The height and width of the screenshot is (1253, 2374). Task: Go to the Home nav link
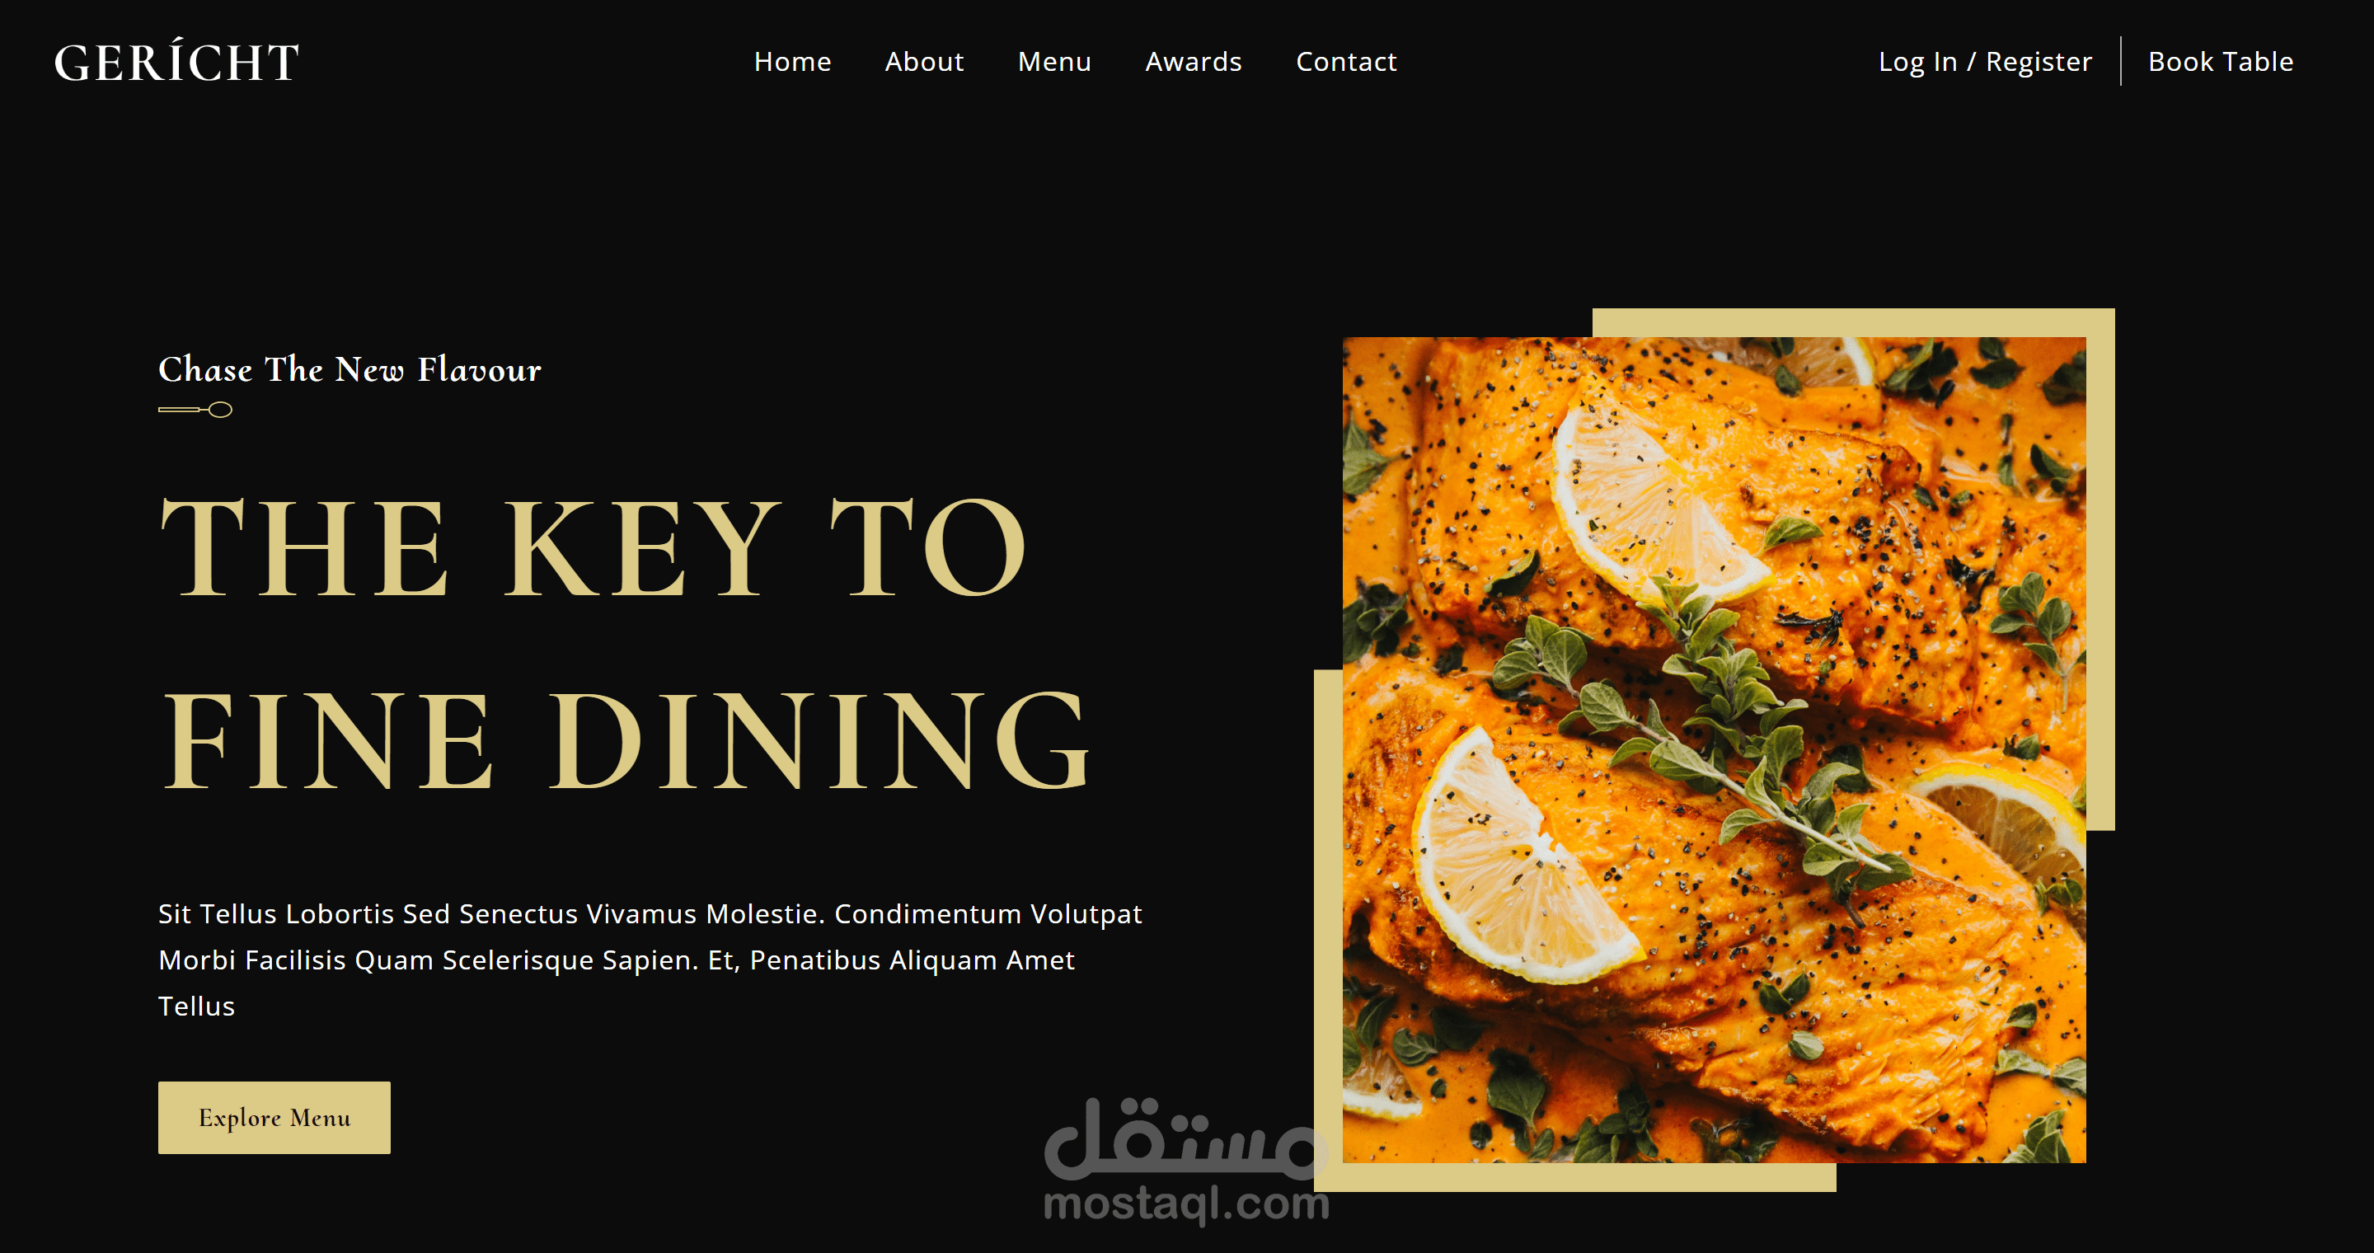(792, 62)
